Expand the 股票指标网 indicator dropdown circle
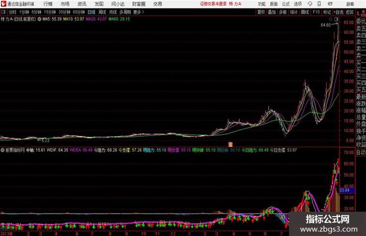This screenshot has width=366, height=236. [x=3, y=150]
